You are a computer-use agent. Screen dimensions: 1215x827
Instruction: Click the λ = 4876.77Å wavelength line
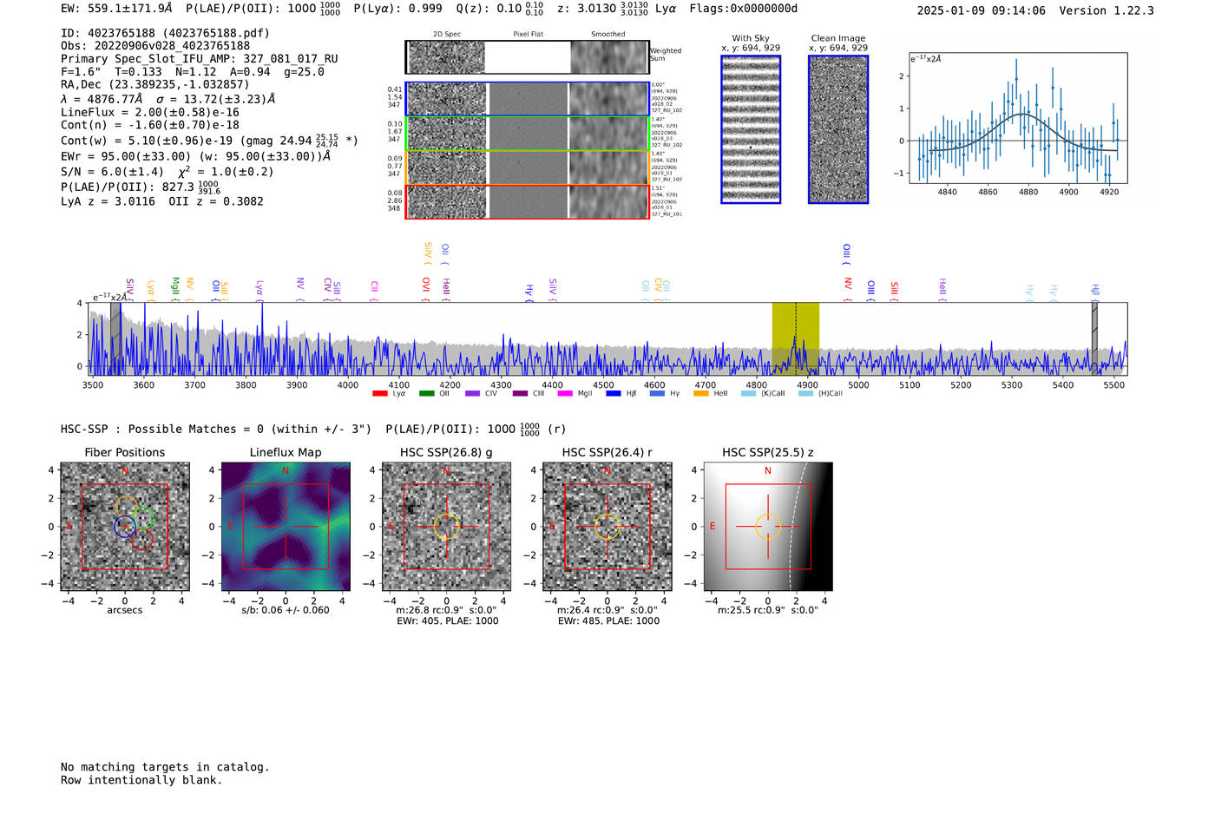[168, 99]
